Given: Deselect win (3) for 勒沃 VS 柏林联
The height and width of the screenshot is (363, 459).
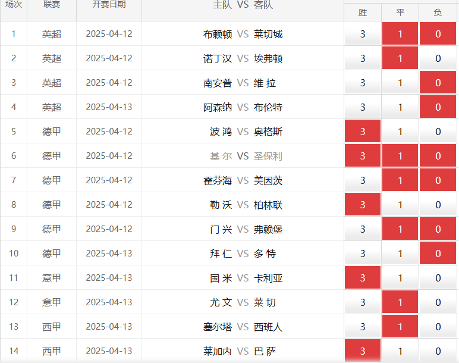Looking at the screenshot, I should point(363,205).
